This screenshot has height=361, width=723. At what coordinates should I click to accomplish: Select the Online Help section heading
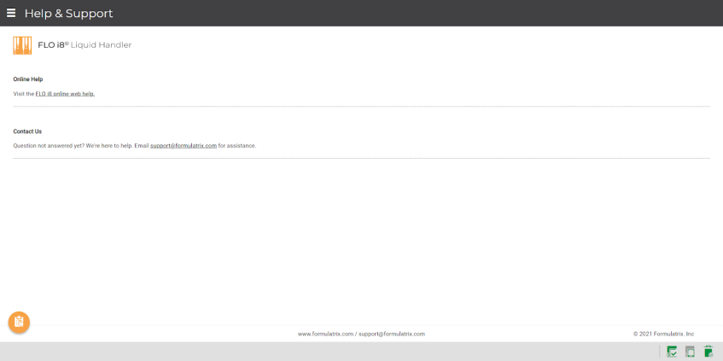28,79
